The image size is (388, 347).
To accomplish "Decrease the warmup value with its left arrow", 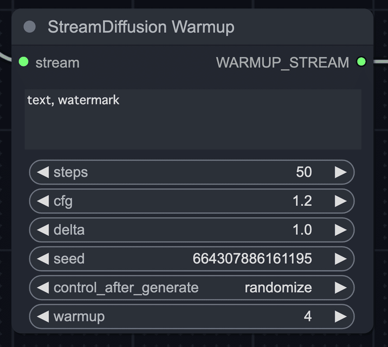I will coord(44,316).
